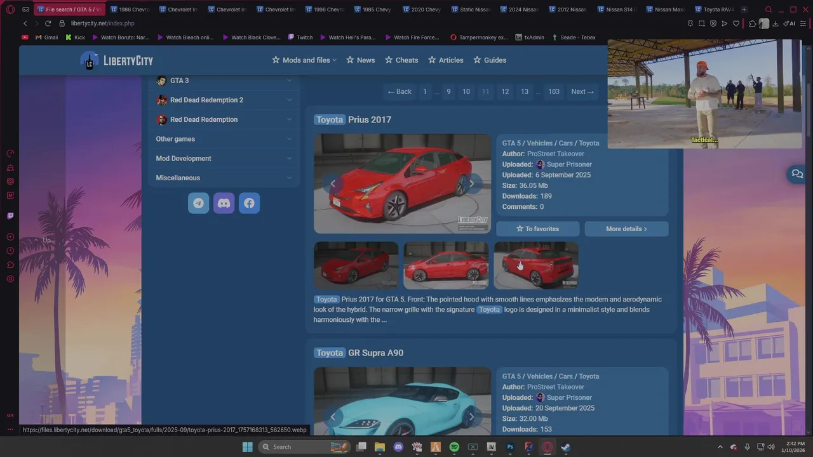Image resolution: width=813 pixels, height=457 pixels.
Task: Open the Super Prisoner uploader link for Prius
Action: click(569, 164)
